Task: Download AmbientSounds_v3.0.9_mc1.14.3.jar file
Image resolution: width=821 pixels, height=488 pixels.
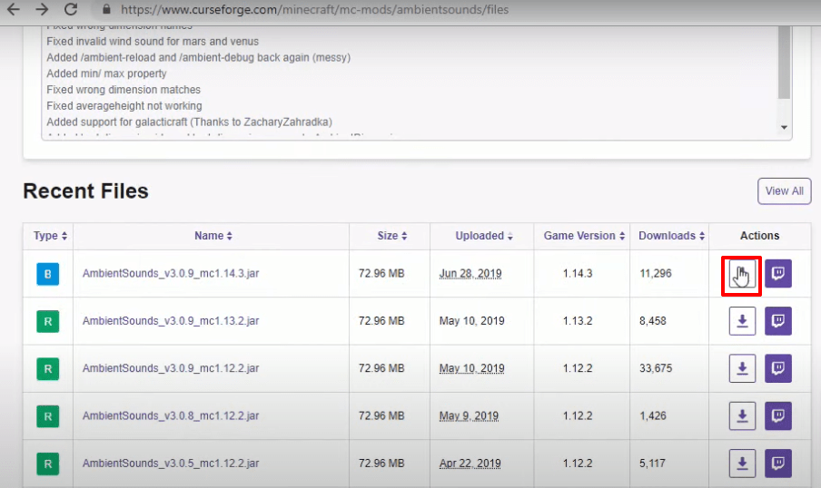Action: (742, 274)
